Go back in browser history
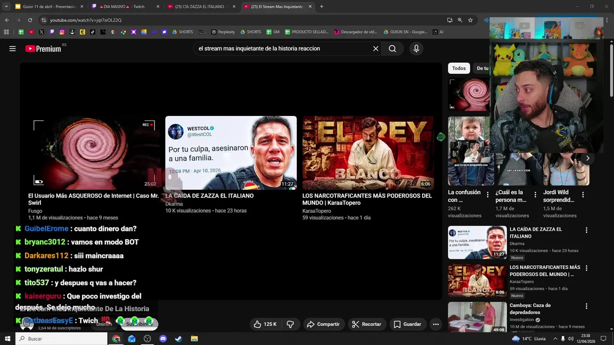This screenshot has height=345, width=614. 7,20
